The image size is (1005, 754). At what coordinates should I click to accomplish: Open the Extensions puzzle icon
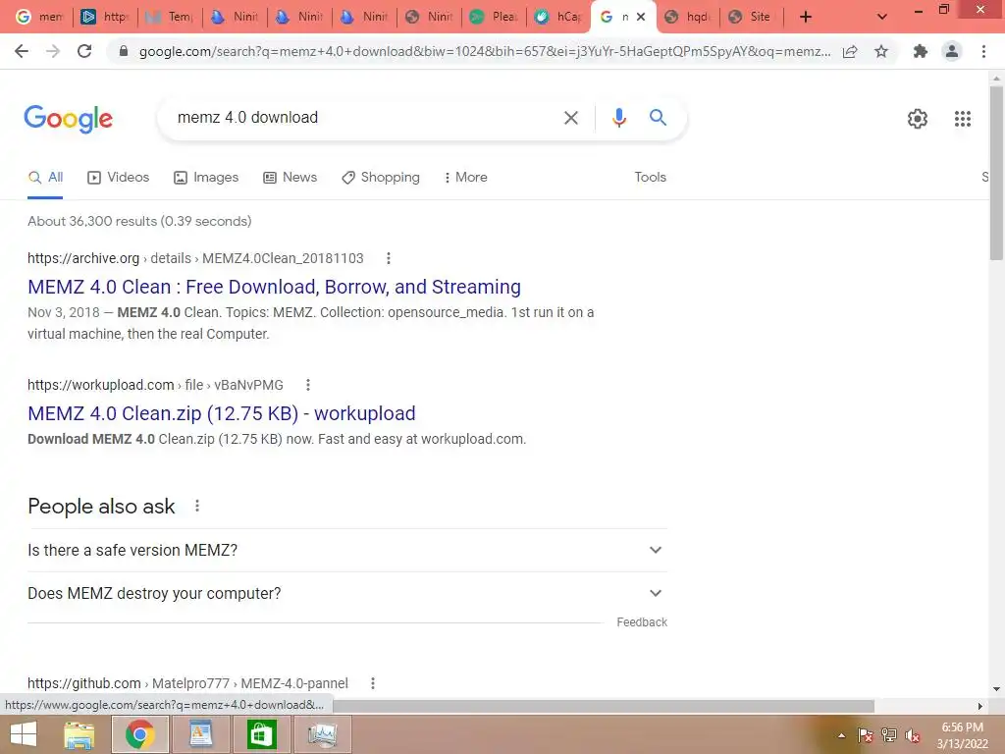point(921,51)
